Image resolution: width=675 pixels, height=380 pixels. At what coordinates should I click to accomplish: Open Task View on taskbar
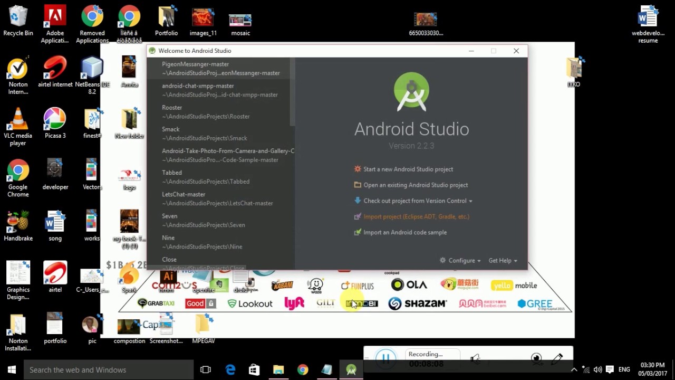point(206,370)
